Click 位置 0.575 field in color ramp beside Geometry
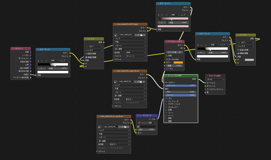271x160 pixels. pyautogui.click(x=58, y=68)
